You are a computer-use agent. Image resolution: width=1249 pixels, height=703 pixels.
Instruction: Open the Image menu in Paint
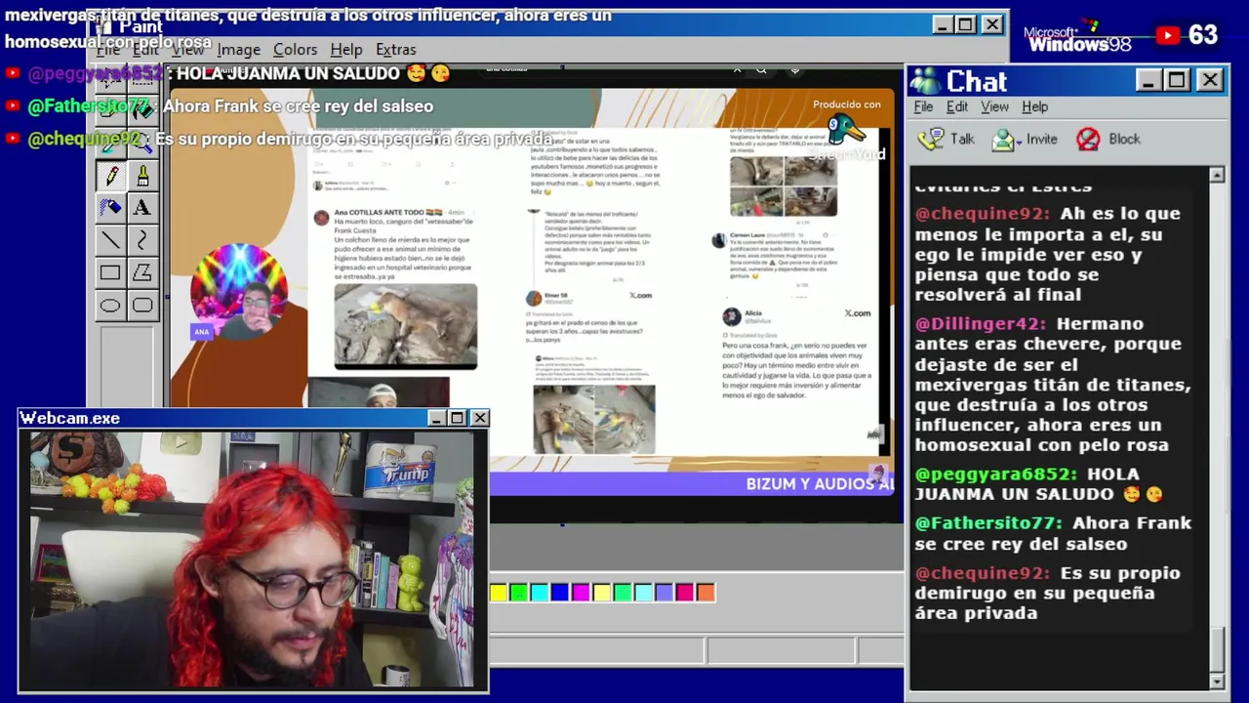point(238,50)
